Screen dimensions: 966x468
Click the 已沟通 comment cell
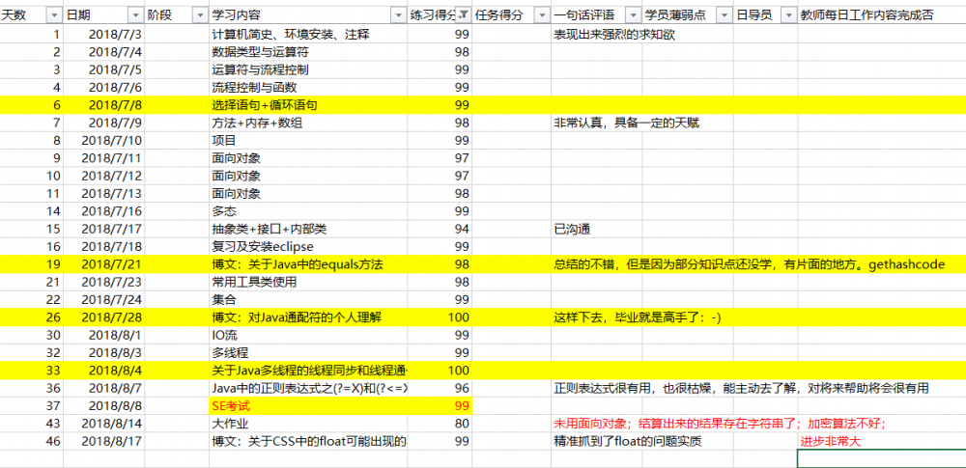click(x=597, y=230)
